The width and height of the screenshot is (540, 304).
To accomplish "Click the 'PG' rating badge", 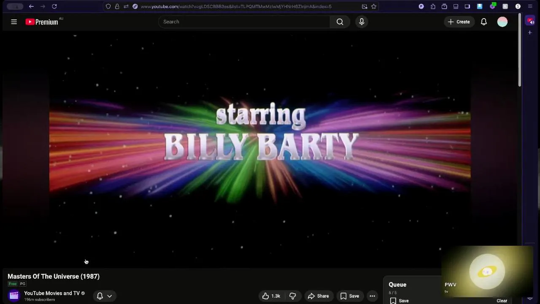I will [x=23, y=284].
